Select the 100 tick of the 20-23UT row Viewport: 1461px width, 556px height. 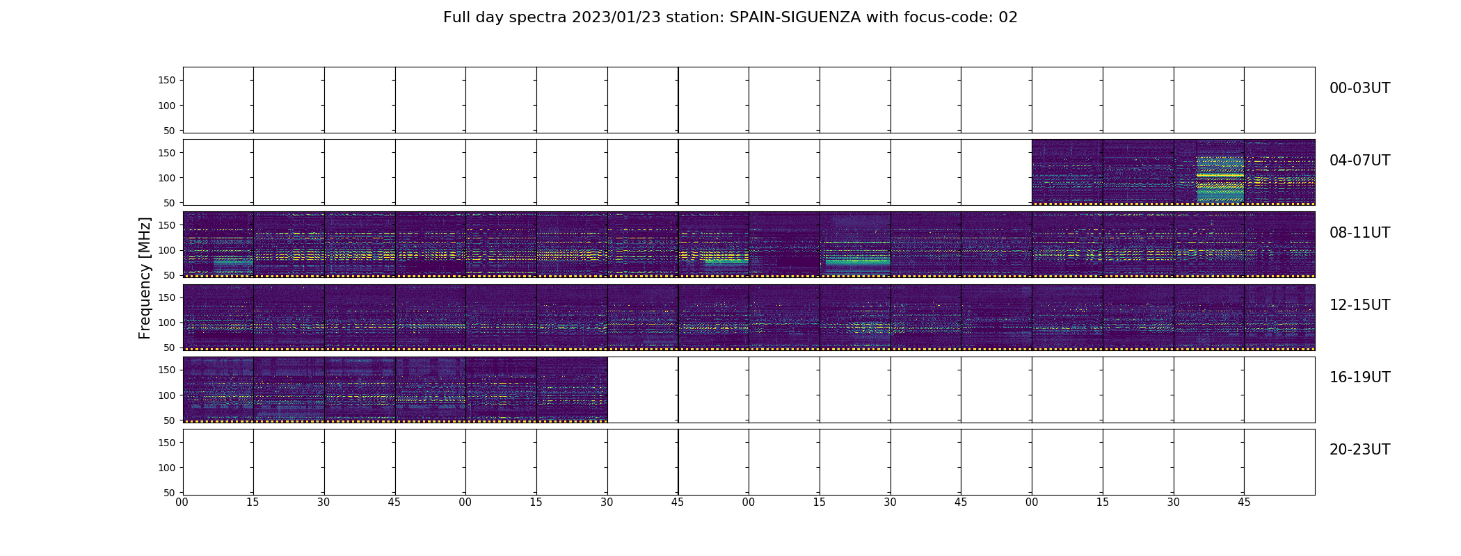167,468
